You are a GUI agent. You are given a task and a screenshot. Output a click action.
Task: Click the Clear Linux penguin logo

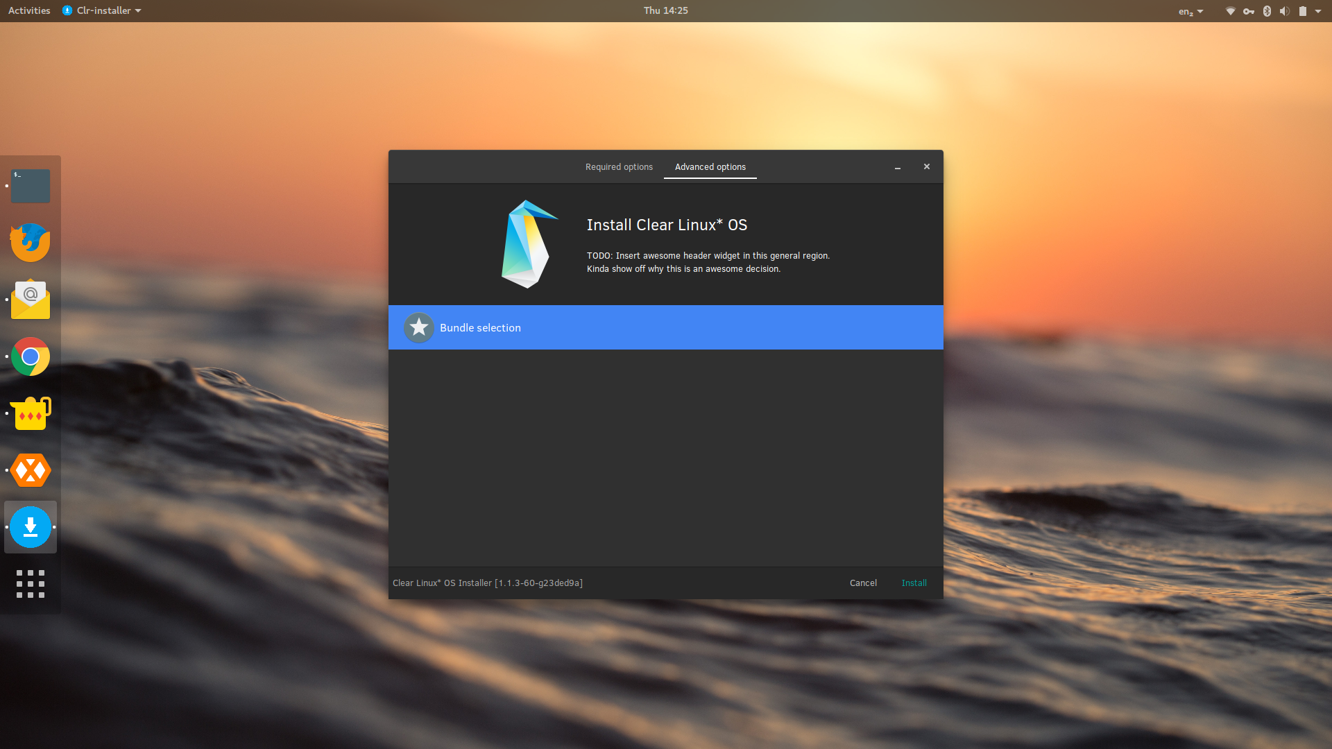[529, 244]
